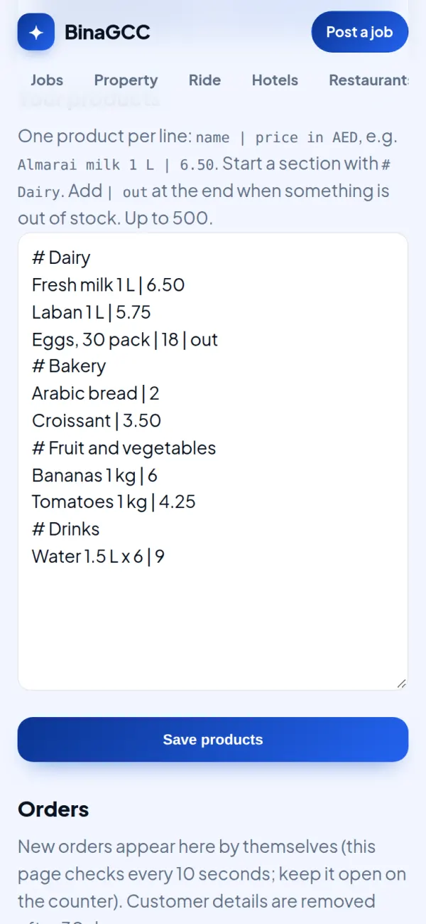Screen dimensions: 426x924
Task: Open the BinaGCC brand name link
Action: pos(107,32)
